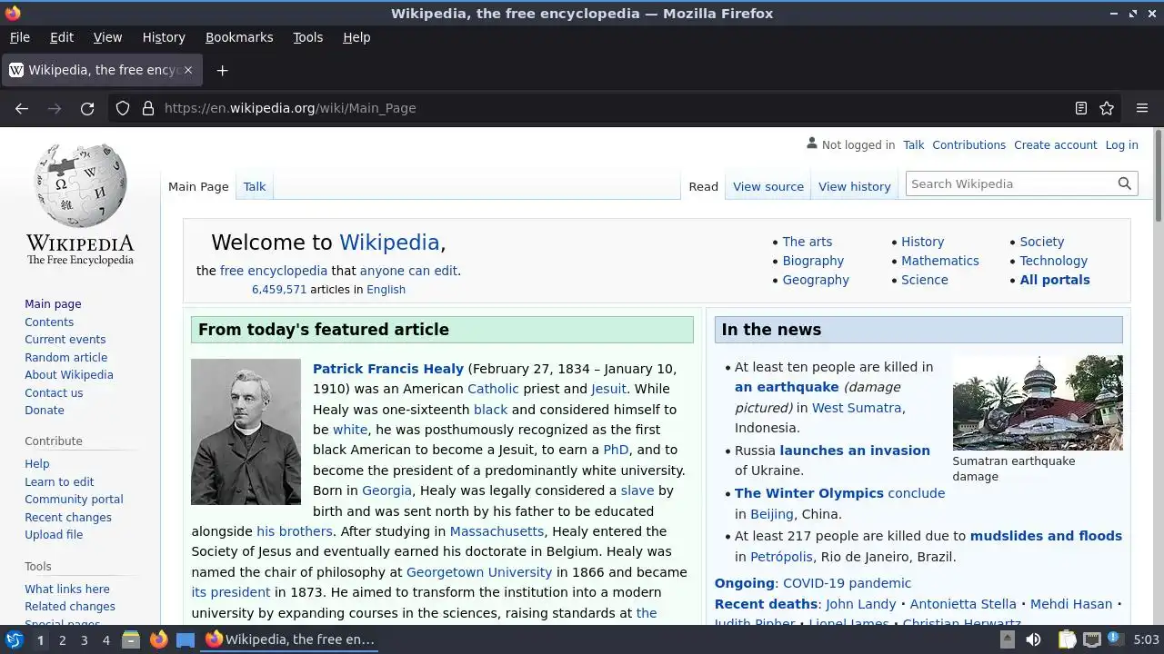Switch to virtual desktop 3
The width and height of the screenshot is (1164, 654).
coord(84,639)
